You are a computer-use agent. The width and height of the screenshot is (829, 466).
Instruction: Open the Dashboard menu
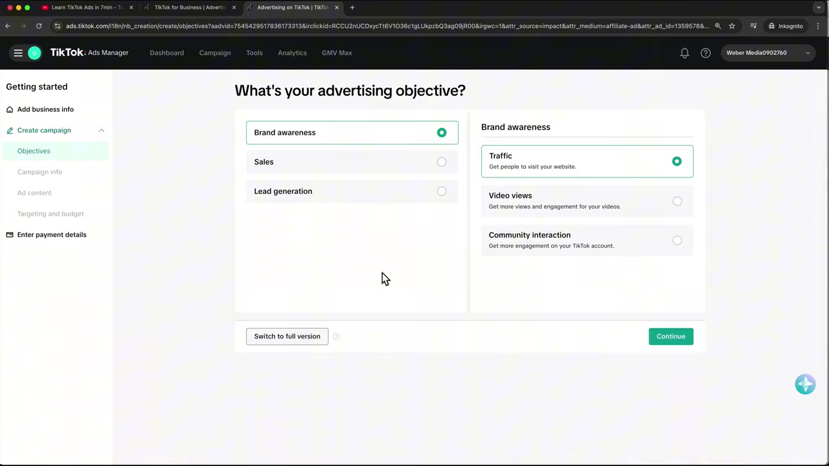point(166,53)
